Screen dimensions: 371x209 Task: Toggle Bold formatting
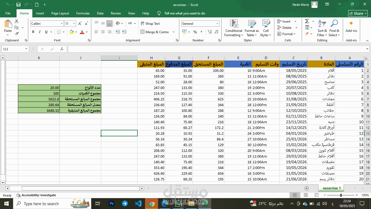pos(33,32)
